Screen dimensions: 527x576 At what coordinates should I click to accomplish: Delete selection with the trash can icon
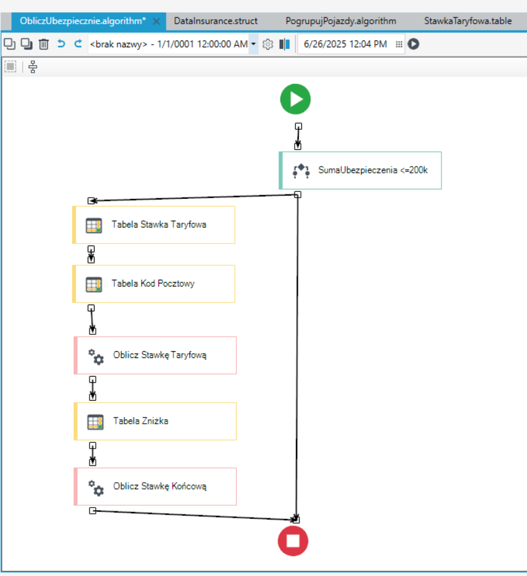coord(44,44)
